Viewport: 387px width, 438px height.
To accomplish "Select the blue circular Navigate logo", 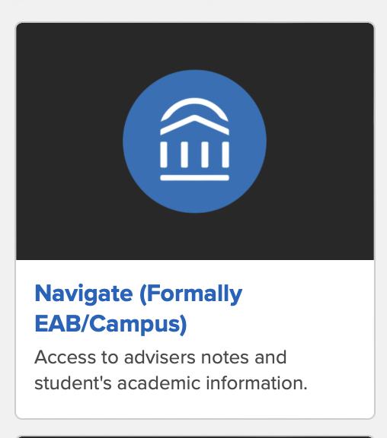I will [194, 141].
